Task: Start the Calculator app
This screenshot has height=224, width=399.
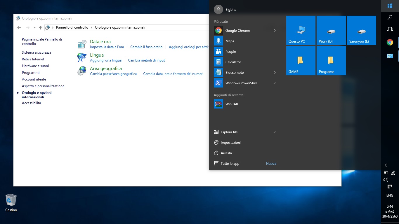Action: point(233,62)
